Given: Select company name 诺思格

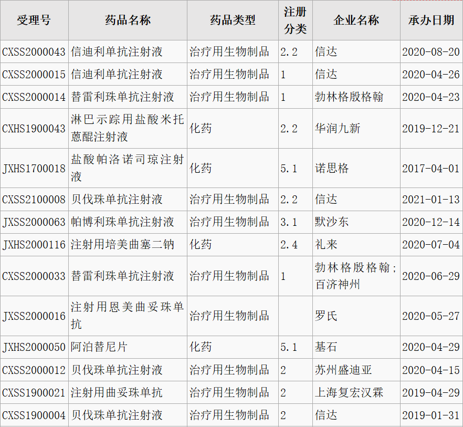Looking at the screenshot, I should [332, 168].
